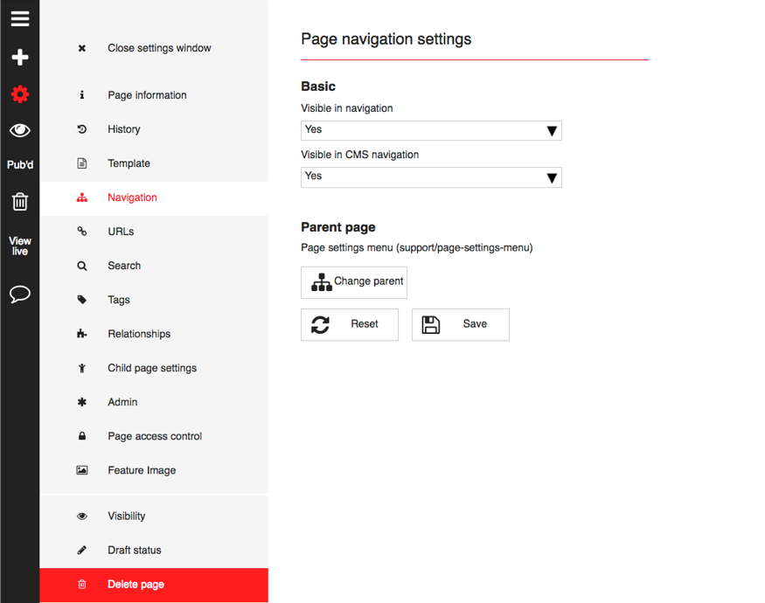The width and height of the screenshot is (765, 603).
Task: Click the Relationships puzzle icon
Action: (x=82, y=334)
